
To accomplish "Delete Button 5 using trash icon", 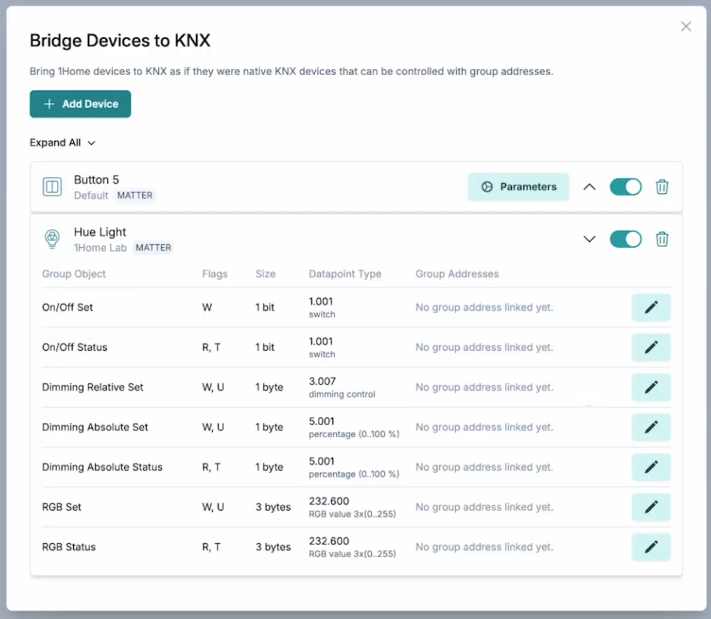I will point(662,187).
